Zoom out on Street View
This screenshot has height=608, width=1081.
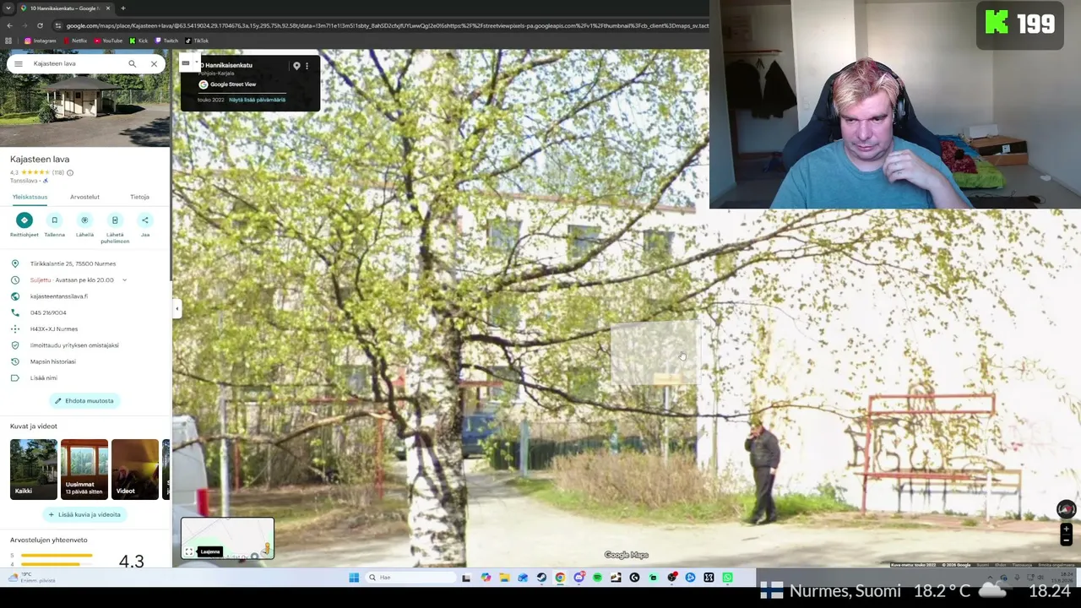pyautogui.click(x=1066, y=540)
